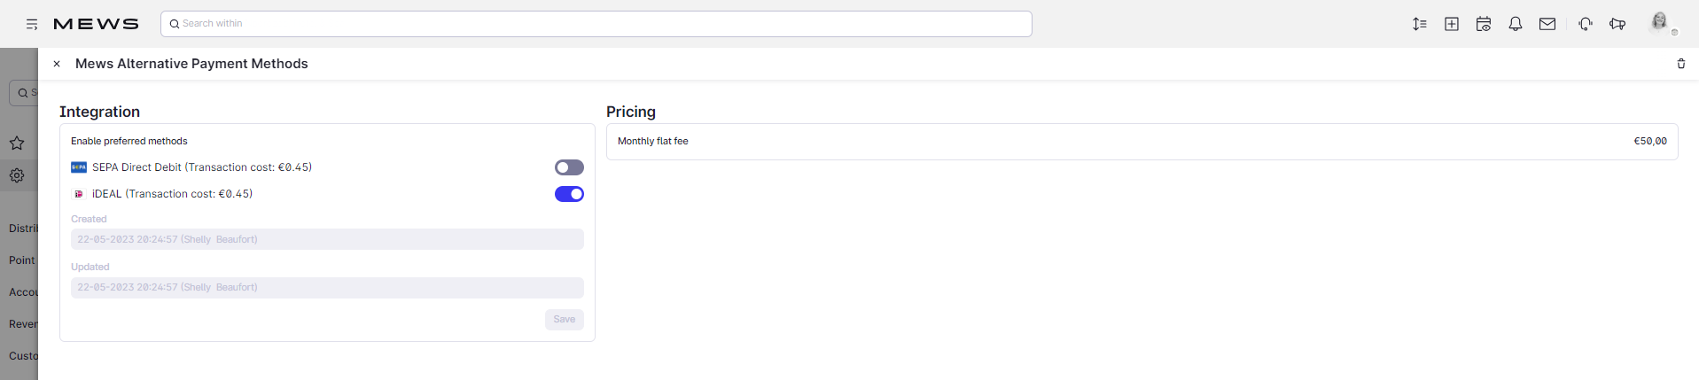
Task: Open the settings gear sidebar icon
Action: point(17,175)
